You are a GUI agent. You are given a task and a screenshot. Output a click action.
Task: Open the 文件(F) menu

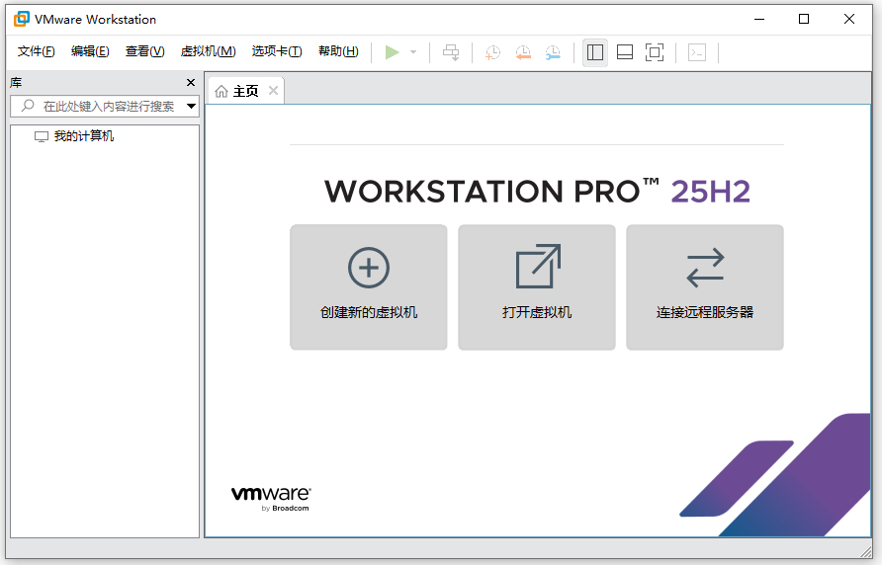(36, 51)
